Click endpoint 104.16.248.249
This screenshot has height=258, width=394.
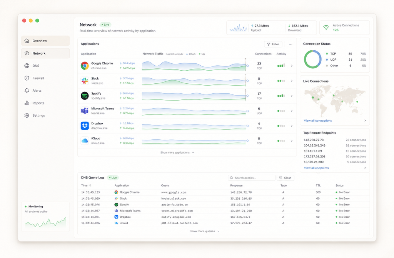(x=315, y=146)
